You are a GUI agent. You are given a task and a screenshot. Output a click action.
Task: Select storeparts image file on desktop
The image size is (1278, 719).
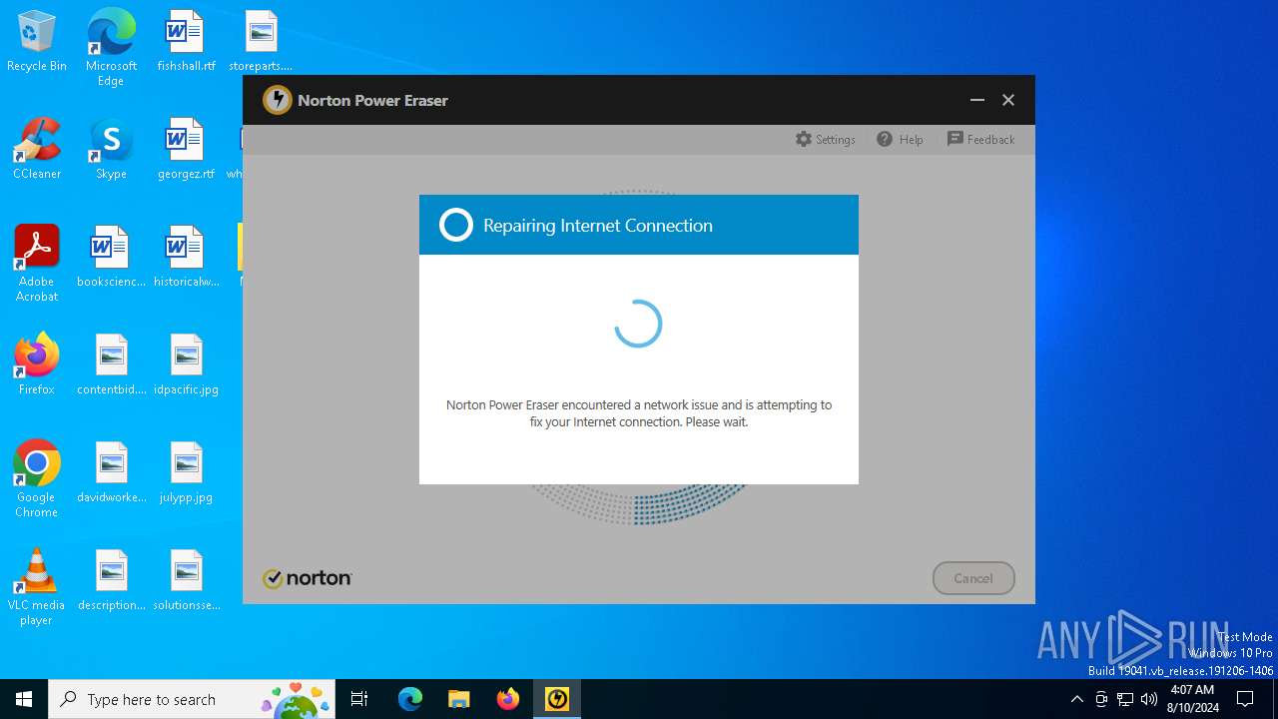[x=261, y=42]
